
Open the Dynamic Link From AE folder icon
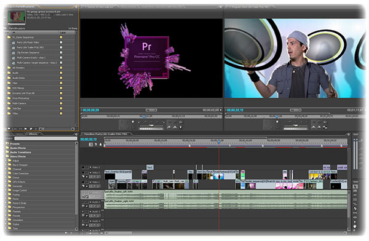(9, 93)
